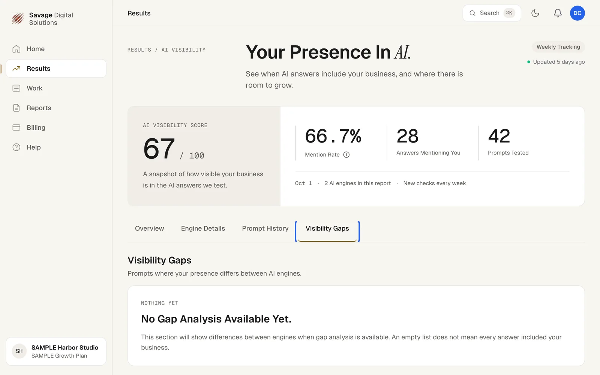Screen dimensions: 600x375
Task: Click the Mention Rate info icon
Action: (x=346, y=155)
